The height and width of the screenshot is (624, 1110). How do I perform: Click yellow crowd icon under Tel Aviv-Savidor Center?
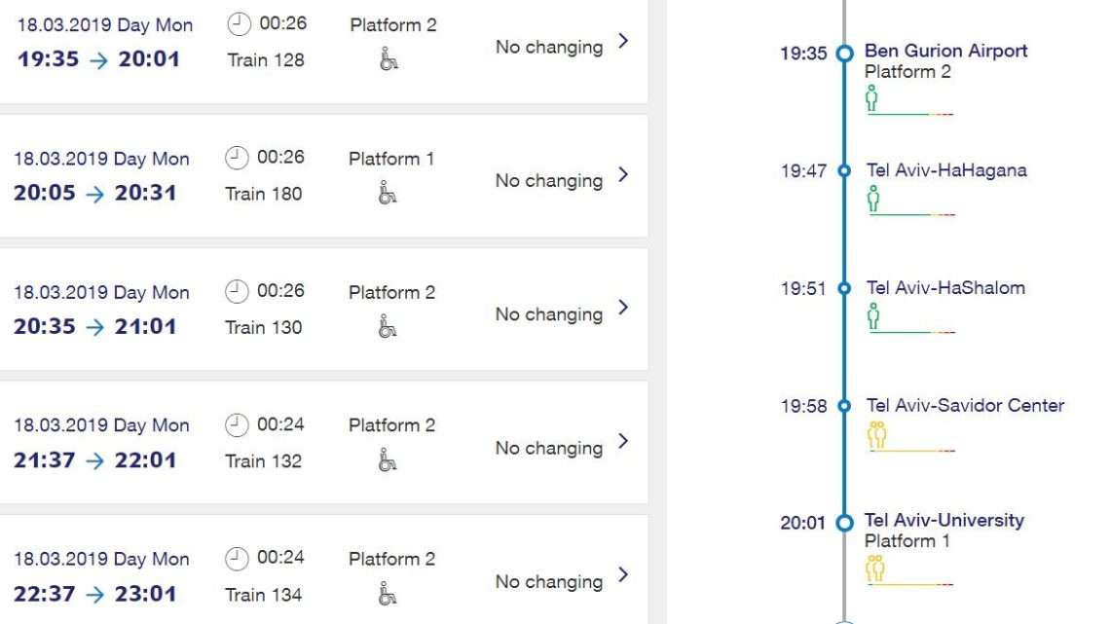pos(876,434)
